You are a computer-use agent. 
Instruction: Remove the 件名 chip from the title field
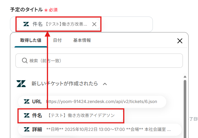click(x=94, y=24)
